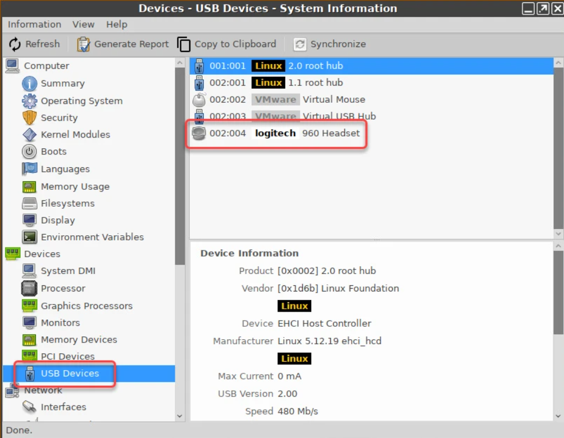Viewport: 564px width, 438px height.
Task: Open the View menu
Action: pos(83,24)
